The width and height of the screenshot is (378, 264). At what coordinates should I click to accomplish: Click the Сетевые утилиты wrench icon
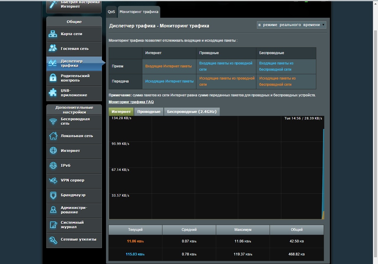coord(53,240)
